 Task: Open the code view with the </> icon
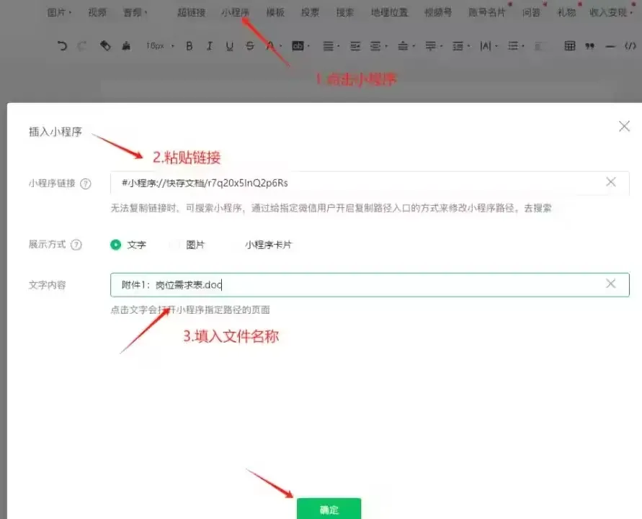[630, 46]
